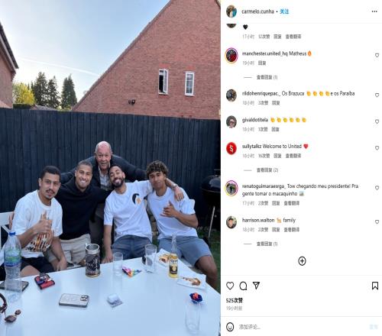Open the three-dot more options menu
382x336 pixels.
[374, 11]
